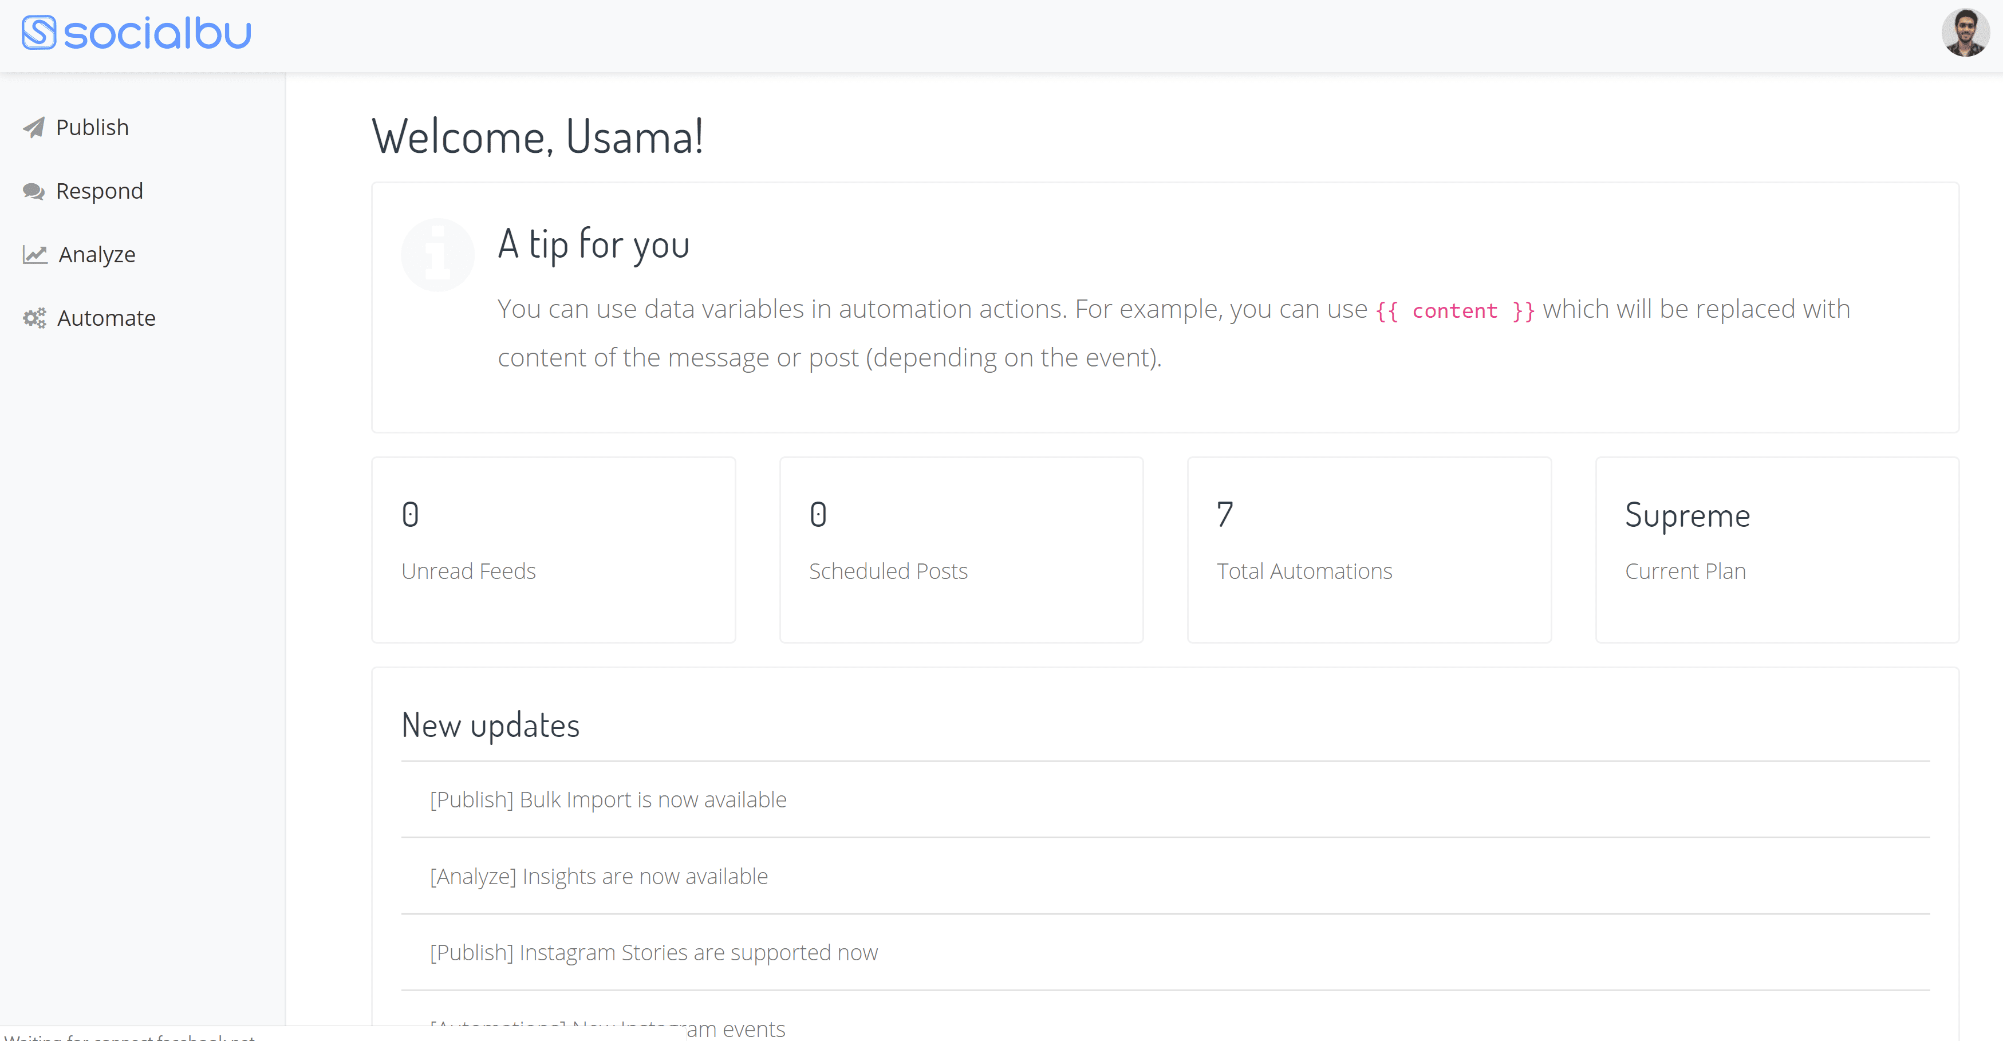The height and width of the screenshot is (1041, 2003).
Task: Click the Supreme Current Plan card
Action: [1777, 550]
